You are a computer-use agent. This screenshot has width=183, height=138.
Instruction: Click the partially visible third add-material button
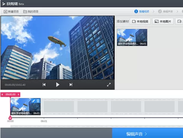179,22
